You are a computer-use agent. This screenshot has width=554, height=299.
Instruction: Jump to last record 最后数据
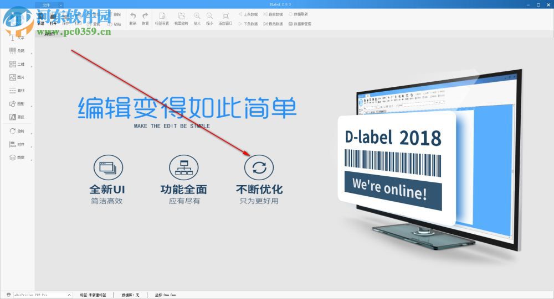click(x=273, y=24)
